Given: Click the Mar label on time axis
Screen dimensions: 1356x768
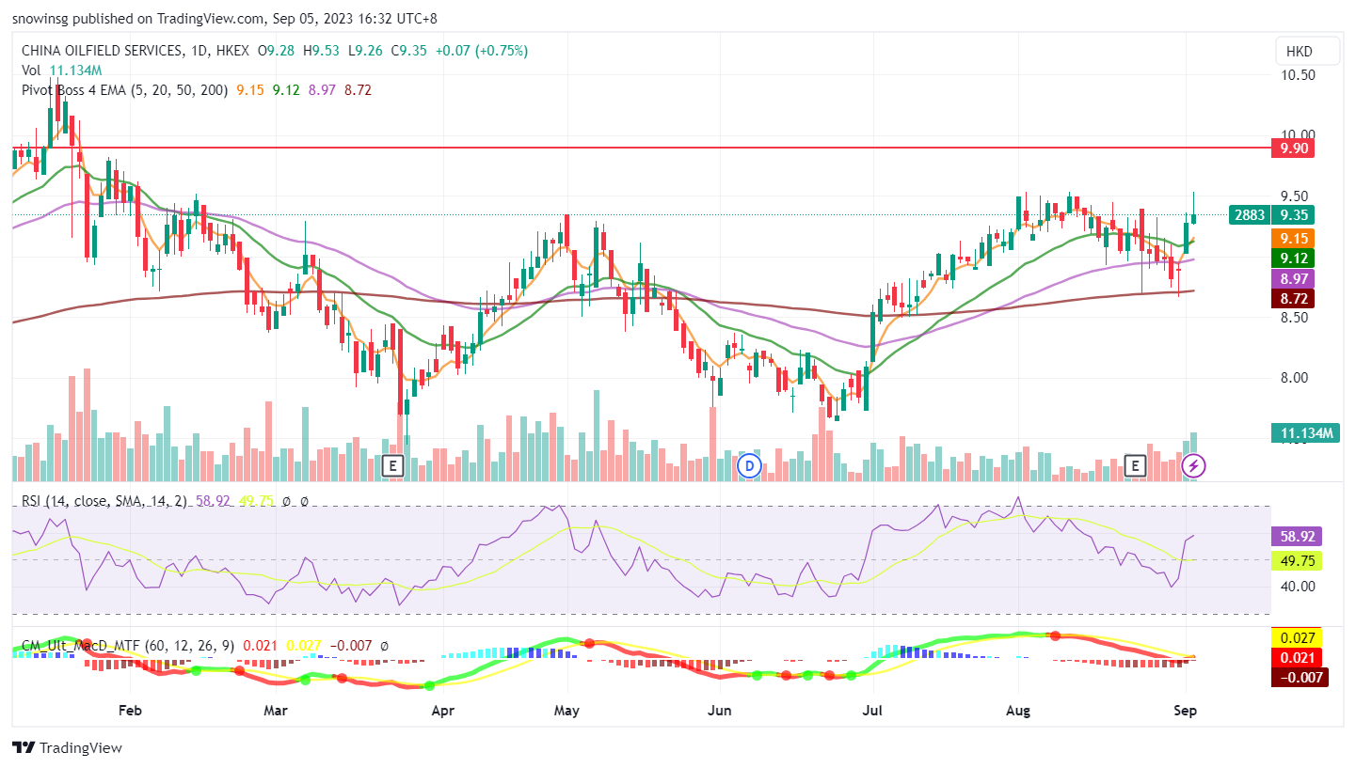Looking at the screenshot, I should coord(275,712).
